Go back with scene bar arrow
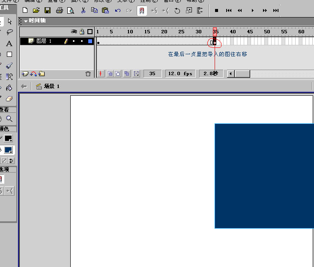Image resolution: width=314 pixels, height=267 pixels. click(x=24, y=86)
